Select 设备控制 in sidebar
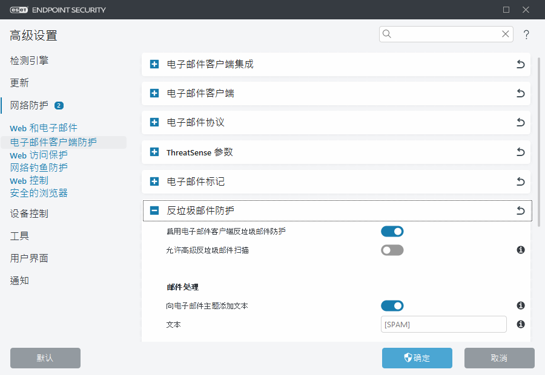Screen dimensions: 545x375 click(29, 214)
